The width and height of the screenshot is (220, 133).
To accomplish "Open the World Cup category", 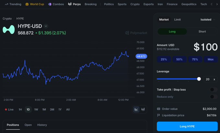I will (35, 4).
